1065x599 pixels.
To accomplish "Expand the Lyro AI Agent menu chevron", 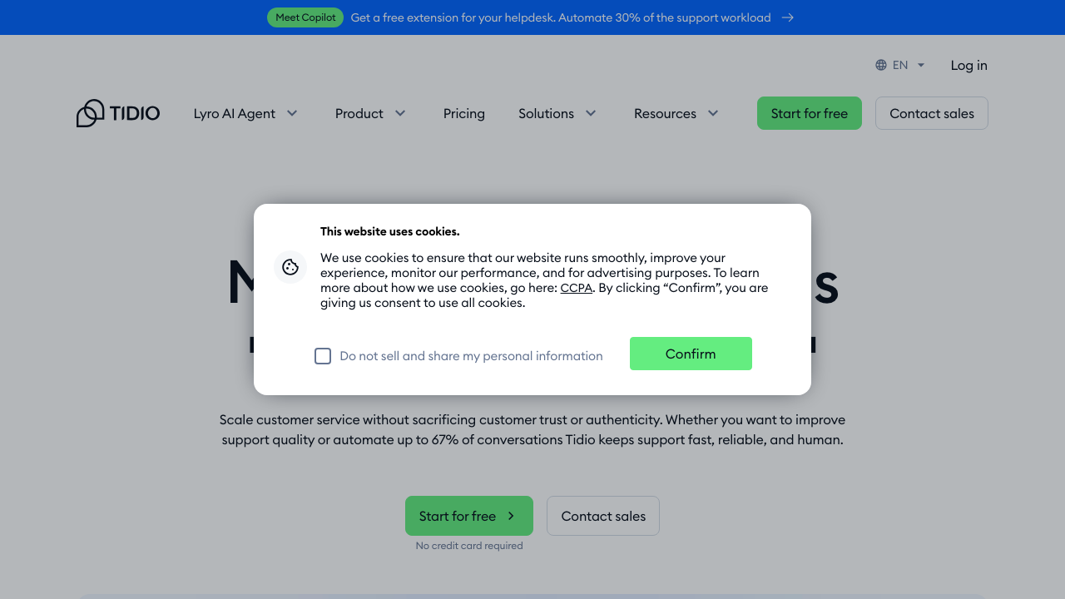I will click(292, 113).
